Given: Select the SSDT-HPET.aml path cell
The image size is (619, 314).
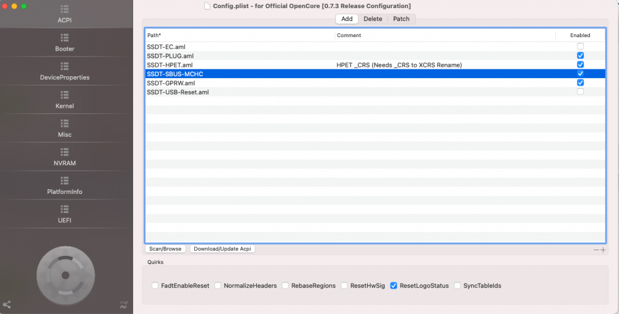Looking at the screenshot, I should 240,65.
